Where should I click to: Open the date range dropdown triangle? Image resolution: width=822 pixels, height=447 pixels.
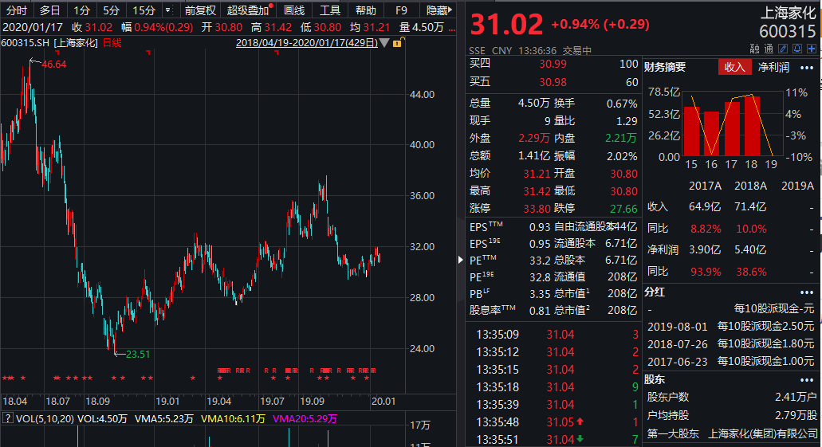click(384, 43)
